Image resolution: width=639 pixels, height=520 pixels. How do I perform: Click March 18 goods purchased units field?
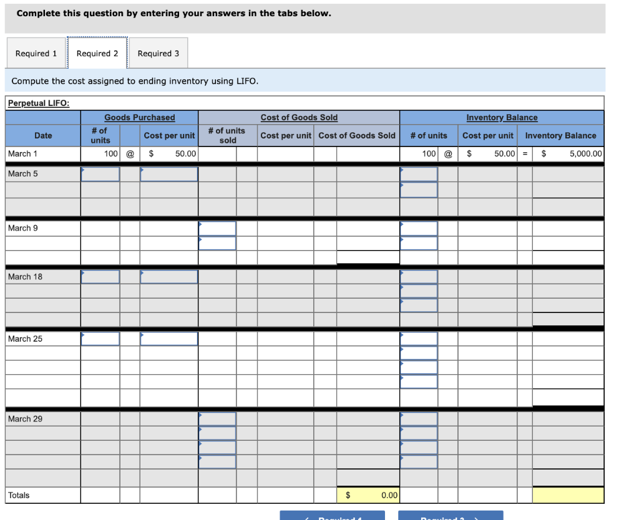[100, 277]
